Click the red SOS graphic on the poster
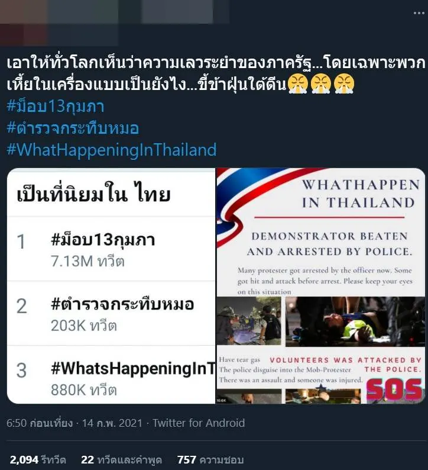 pyautogui.click(x=394, y=389)
